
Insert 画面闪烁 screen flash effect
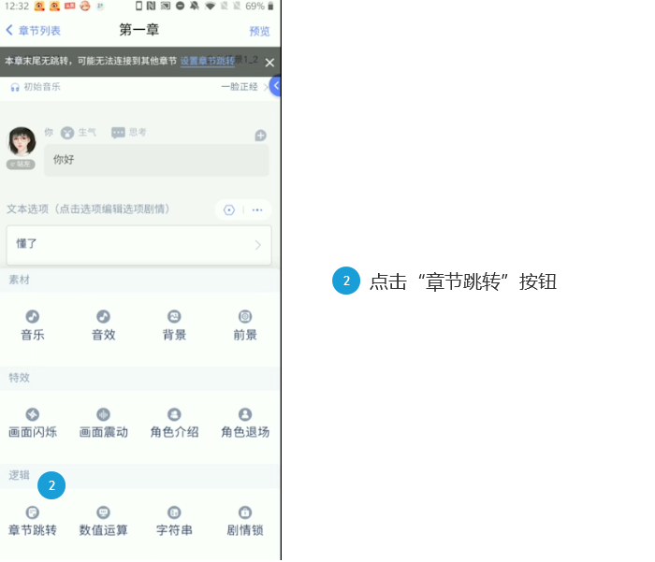(33, 423)
